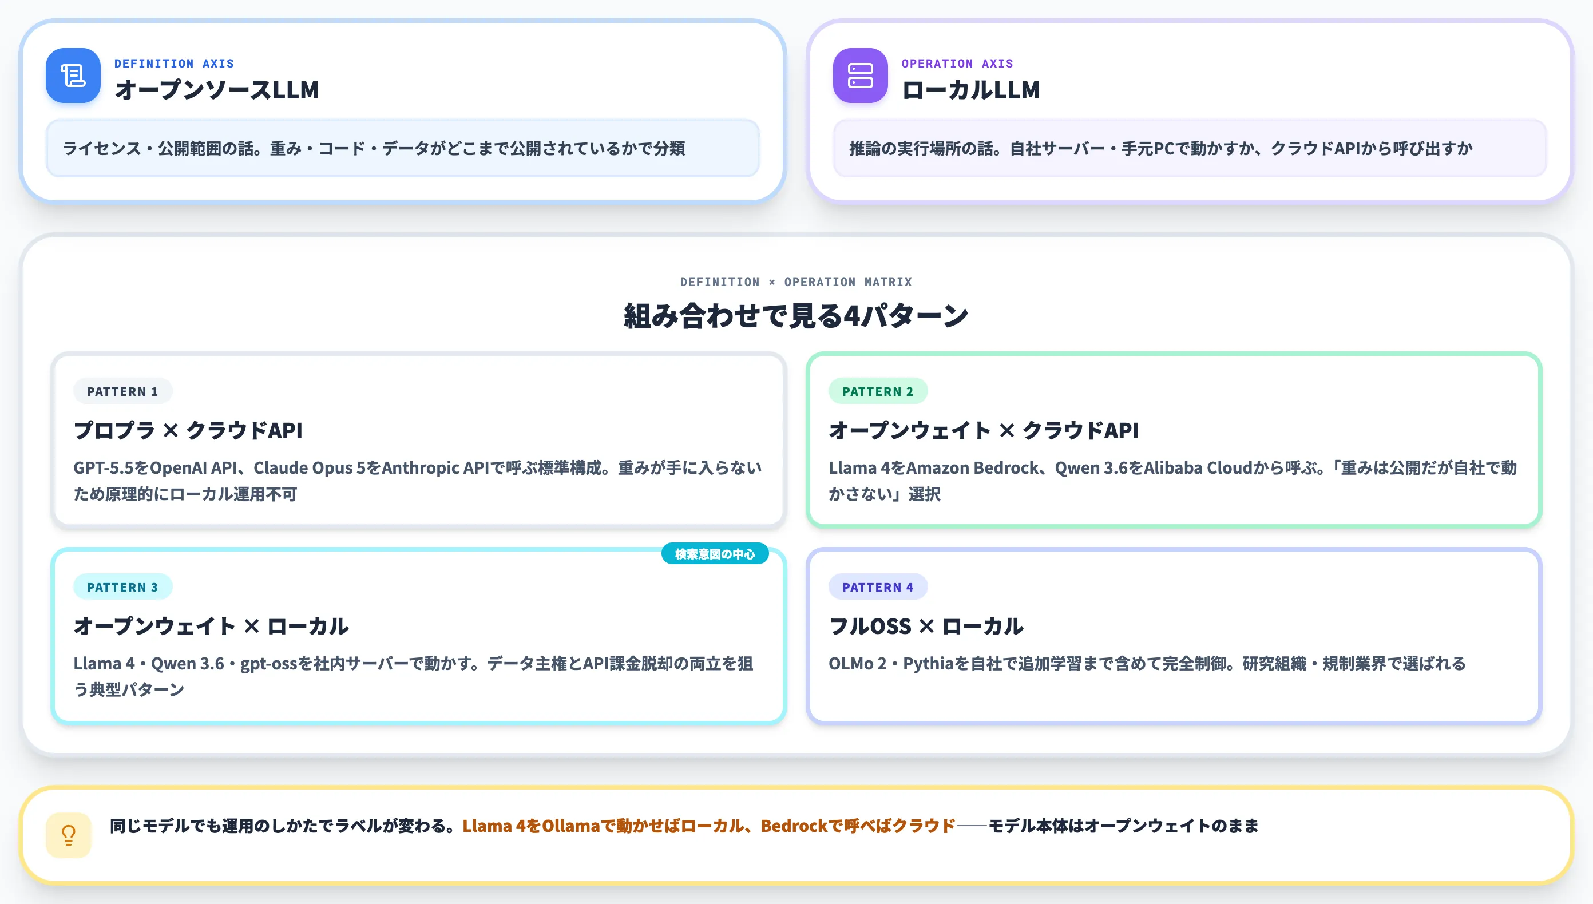Click the フルOSS × ローカル title

926,626
